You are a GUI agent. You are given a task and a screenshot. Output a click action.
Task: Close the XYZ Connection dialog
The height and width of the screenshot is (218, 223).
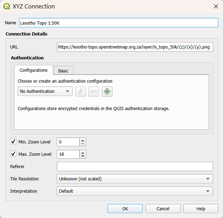(x=216, y=6)
